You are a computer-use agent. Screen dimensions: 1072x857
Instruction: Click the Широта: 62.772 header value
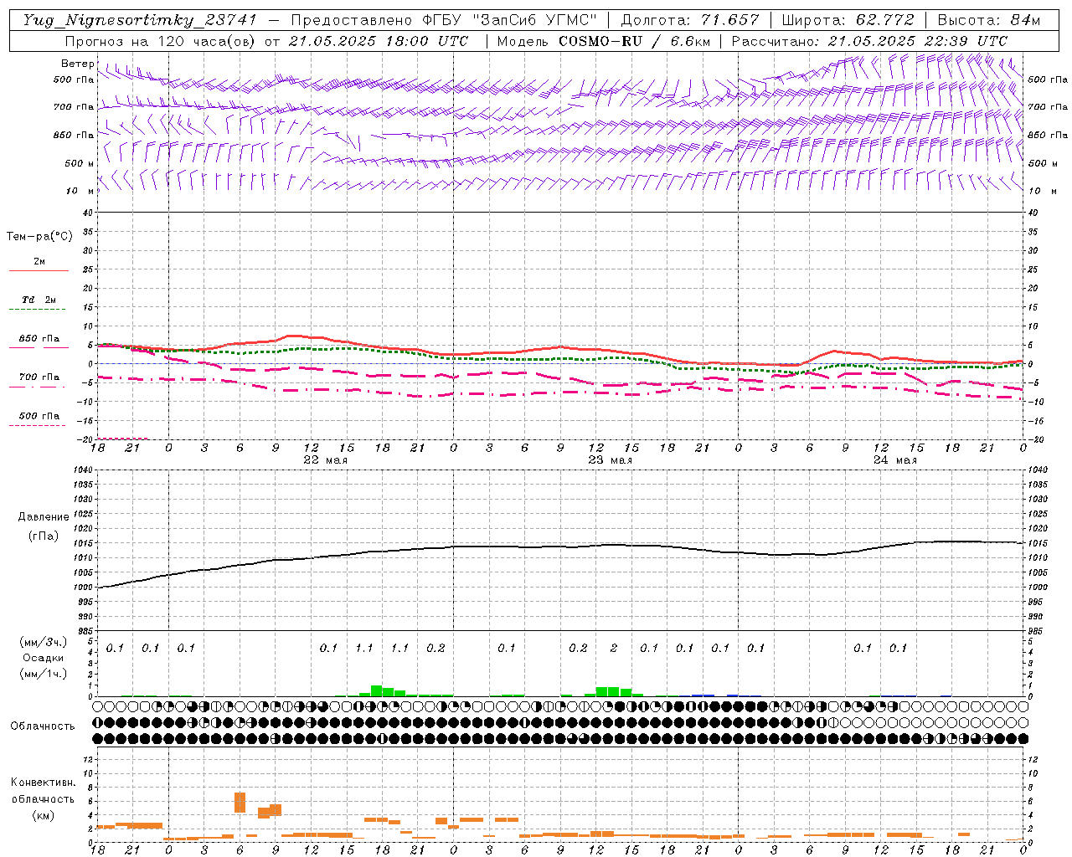[x=848, y=20]
